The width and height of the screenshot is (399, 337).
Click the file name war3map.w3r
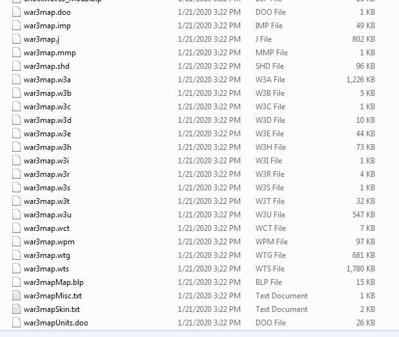click(46, 174)
